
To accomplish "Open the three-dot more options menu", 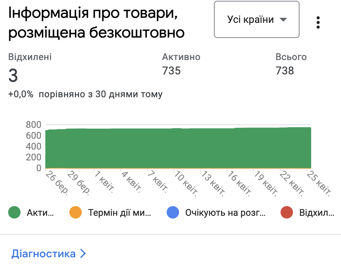I will click(318, 22).
